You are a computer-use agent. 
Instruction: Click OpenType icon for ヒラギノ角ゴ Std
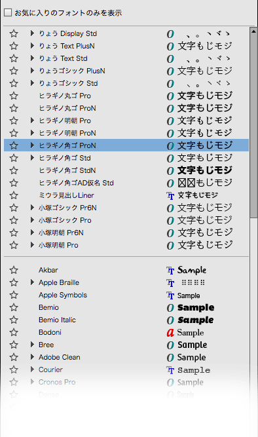click(x=170, y=159)
